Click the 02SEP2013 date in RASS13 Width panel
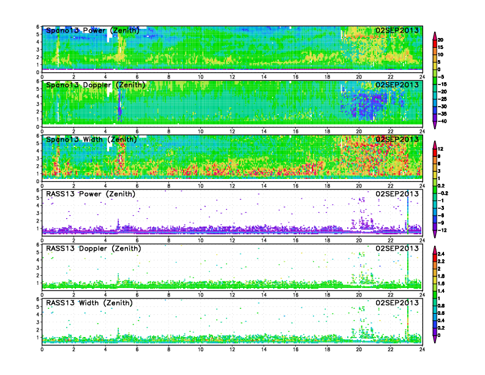 click(x=397, y=303)
